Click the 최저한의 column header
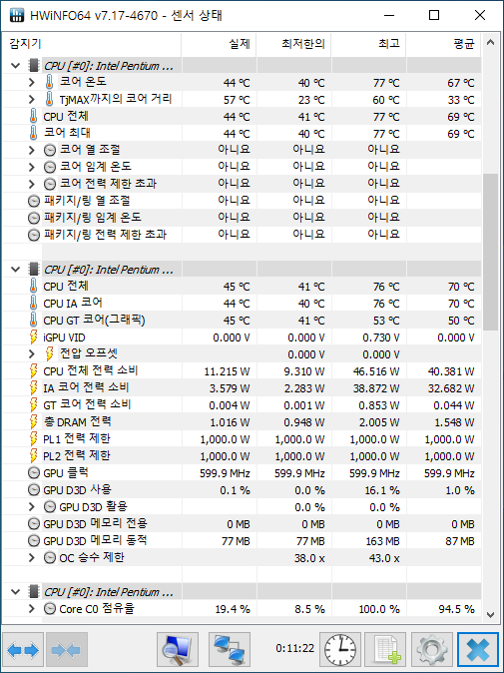 (x=293, y=43)
